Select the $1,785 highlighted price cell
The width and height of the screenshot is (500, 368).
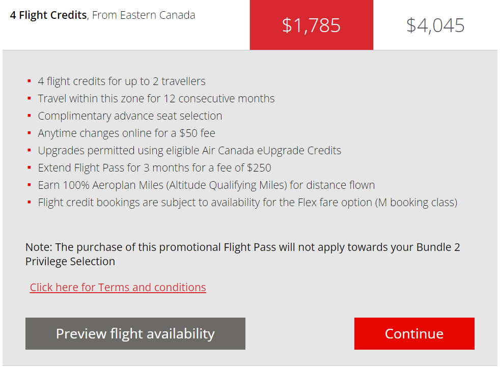[311, 25]
